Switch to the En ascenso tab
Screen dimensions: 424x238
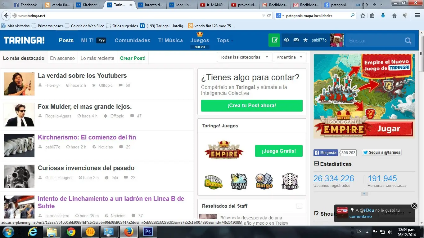pos(62,58)
